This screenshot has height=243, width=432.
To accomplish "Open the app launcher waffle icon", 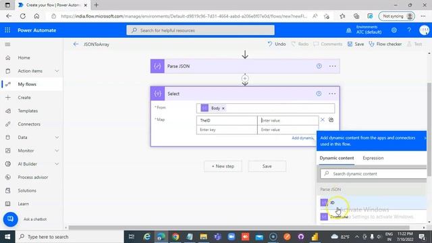I will pyautogui.click(x=7, y=30).
